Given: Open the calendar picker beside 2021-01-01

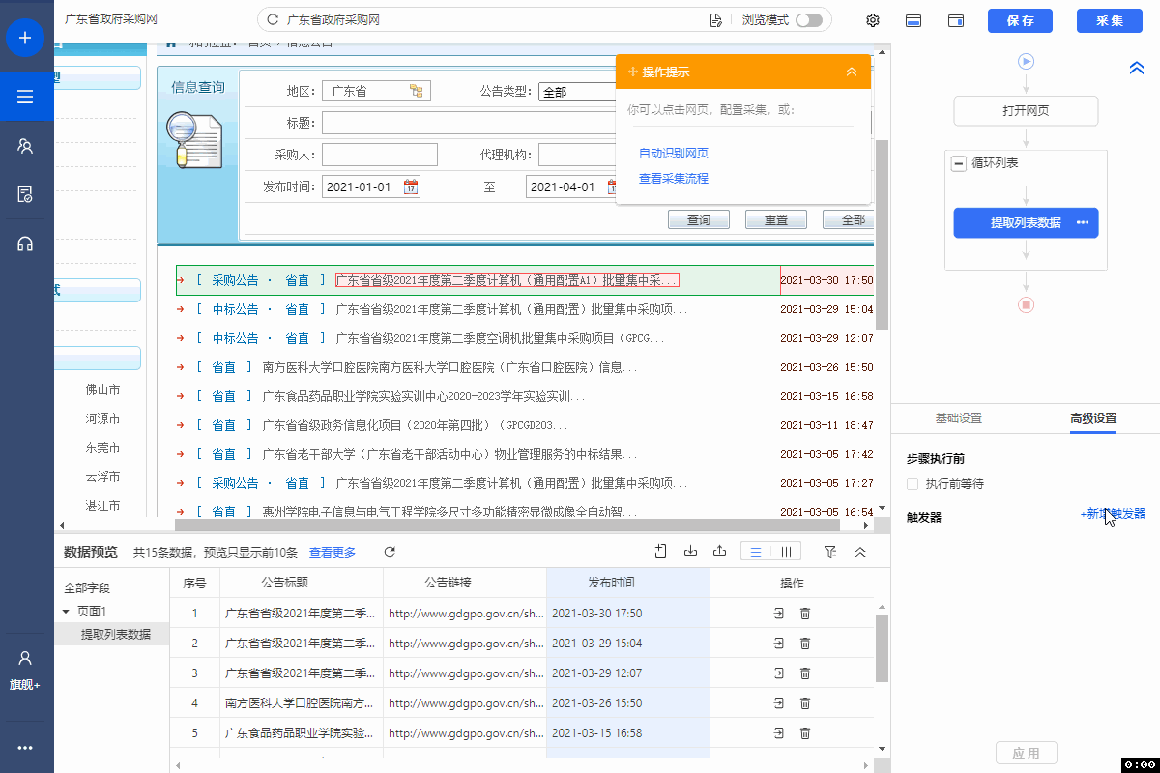Looking at the screenshot, I should [411, 187].
